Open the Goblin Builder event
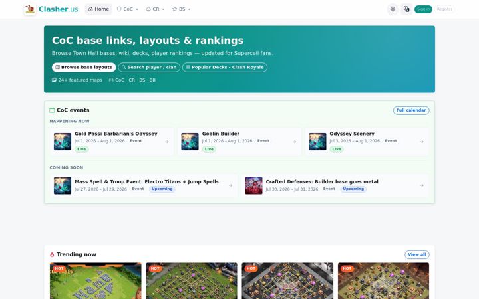This screenshot has width=479, height=299. point(239,142)
